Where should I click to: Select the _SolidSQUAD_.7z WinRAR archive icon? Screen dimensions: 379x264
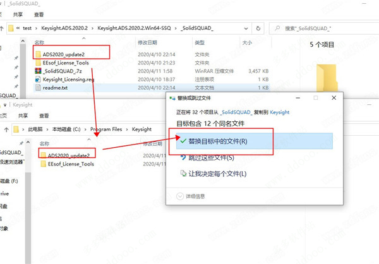pos(38,71)
